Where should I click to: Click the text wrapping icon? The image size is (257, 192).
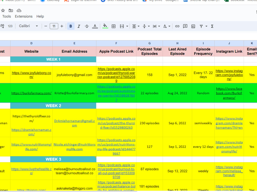click(154, 26)
